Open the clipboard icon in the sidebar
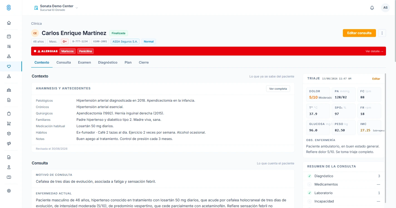 pos(9,114)
